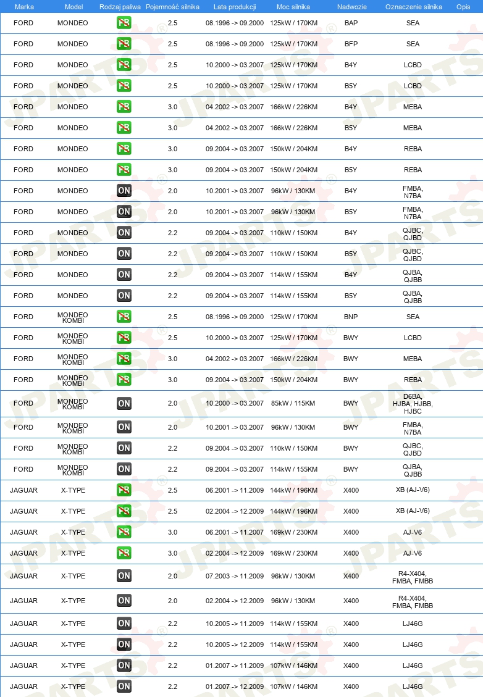Click the Lata produkcji column header
This screenshot has height=697, width=483.
click(x=234, y=7)
